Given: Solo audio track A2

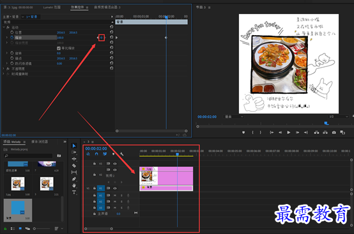Looking at the screenshot, I should pos(121,201).
